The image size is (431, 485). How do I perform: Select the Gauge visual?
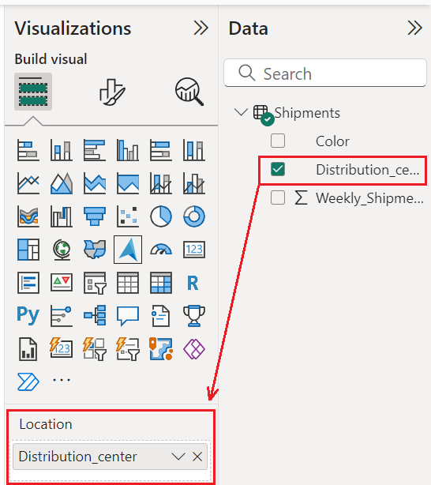(x=161, y=250)
